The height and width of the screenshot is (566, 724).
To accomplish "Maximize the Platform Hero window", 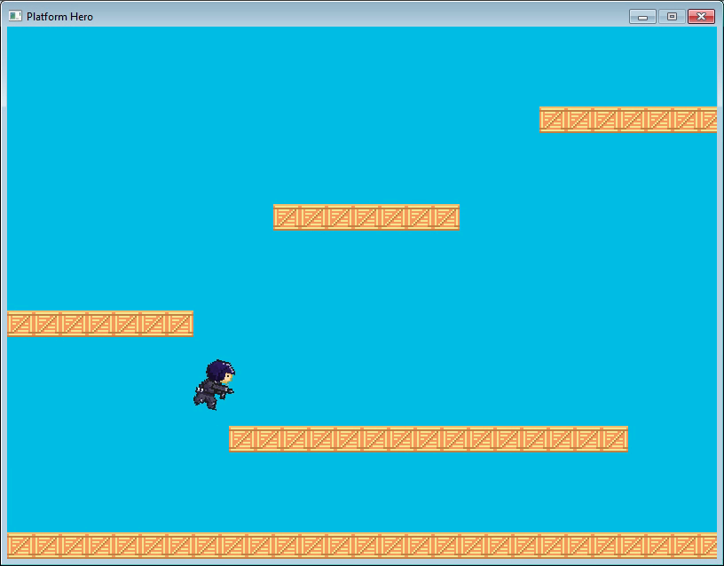I will (x=672, y=17).
